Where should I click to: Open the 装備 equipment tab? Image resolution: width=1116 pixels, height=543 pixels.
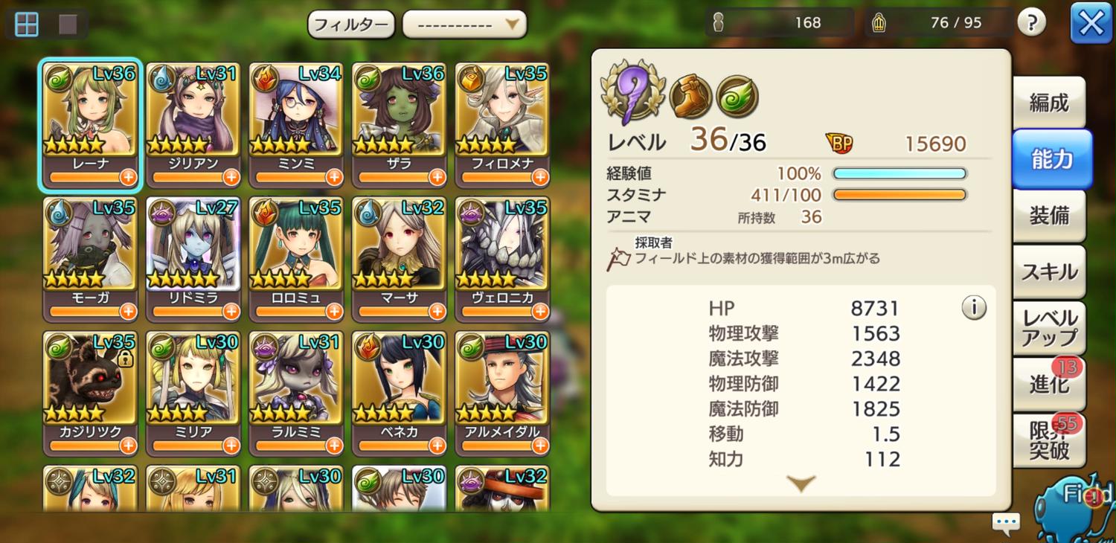pos(1049,216)
